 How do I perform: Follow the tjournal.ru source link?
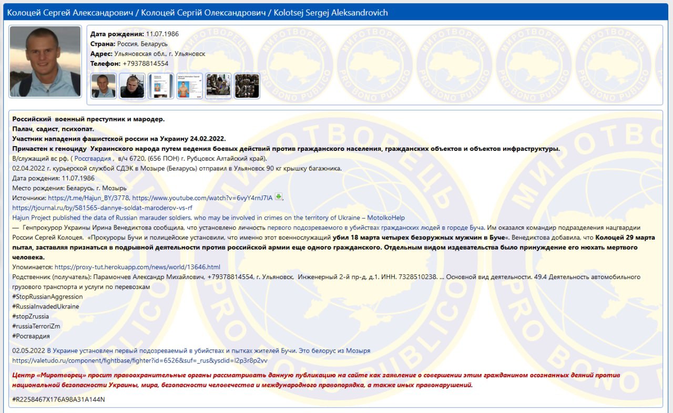pos(101,208)
